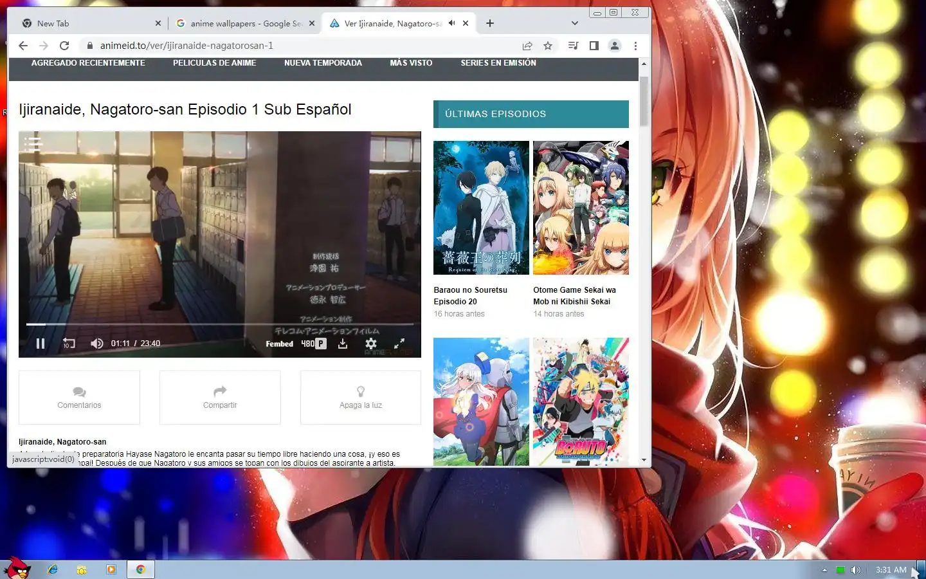The height and width of the screenshot is (579, 926).
Task: Open MÁS VISTO menu
Action: point(411,63)
